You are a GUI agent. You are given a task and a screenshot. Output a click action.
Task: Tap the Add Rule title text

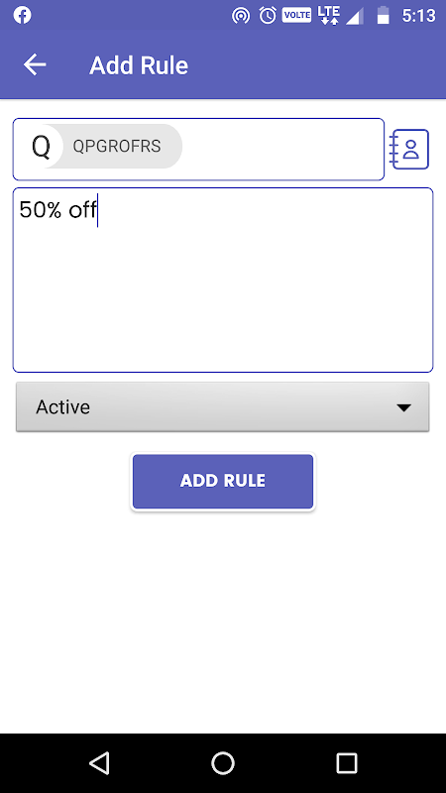click(139, 65)
